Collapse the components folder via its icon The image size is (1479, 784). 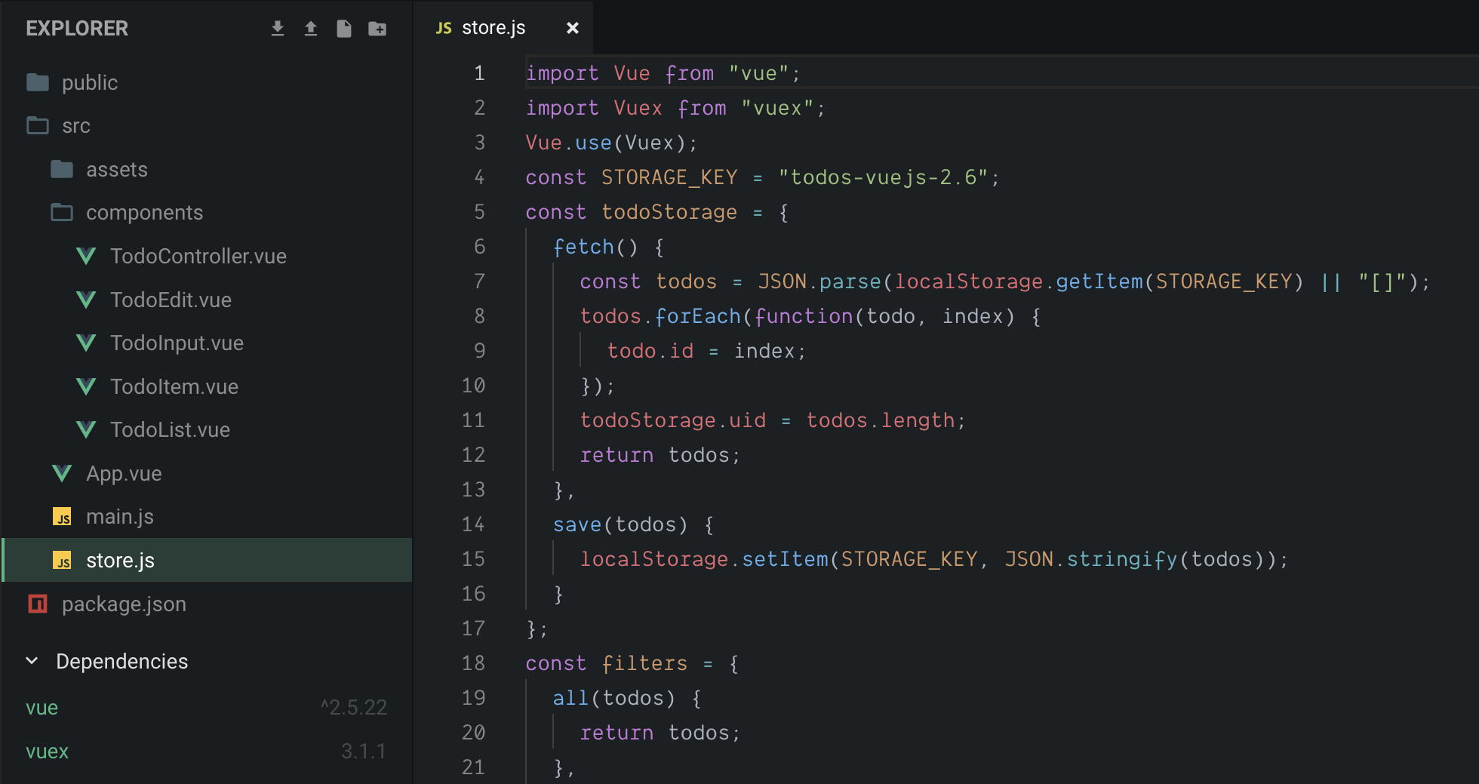click(62, 212)
